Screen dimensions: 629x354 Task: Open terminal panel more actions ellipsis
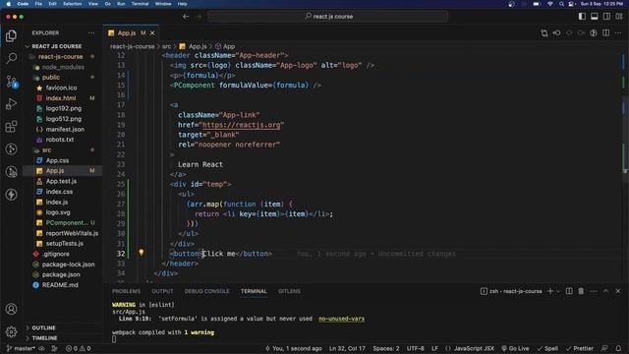pyautogui.click(x=594, y=291)
